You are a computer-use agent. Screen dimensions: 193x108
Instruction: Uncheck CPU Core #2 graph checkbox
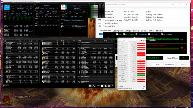pyautogui.click(x=136, y=34)
